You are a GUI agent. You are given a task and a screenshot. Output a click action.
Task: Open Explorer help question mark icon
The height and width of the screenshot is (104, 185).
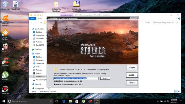[x=179, y=18]
